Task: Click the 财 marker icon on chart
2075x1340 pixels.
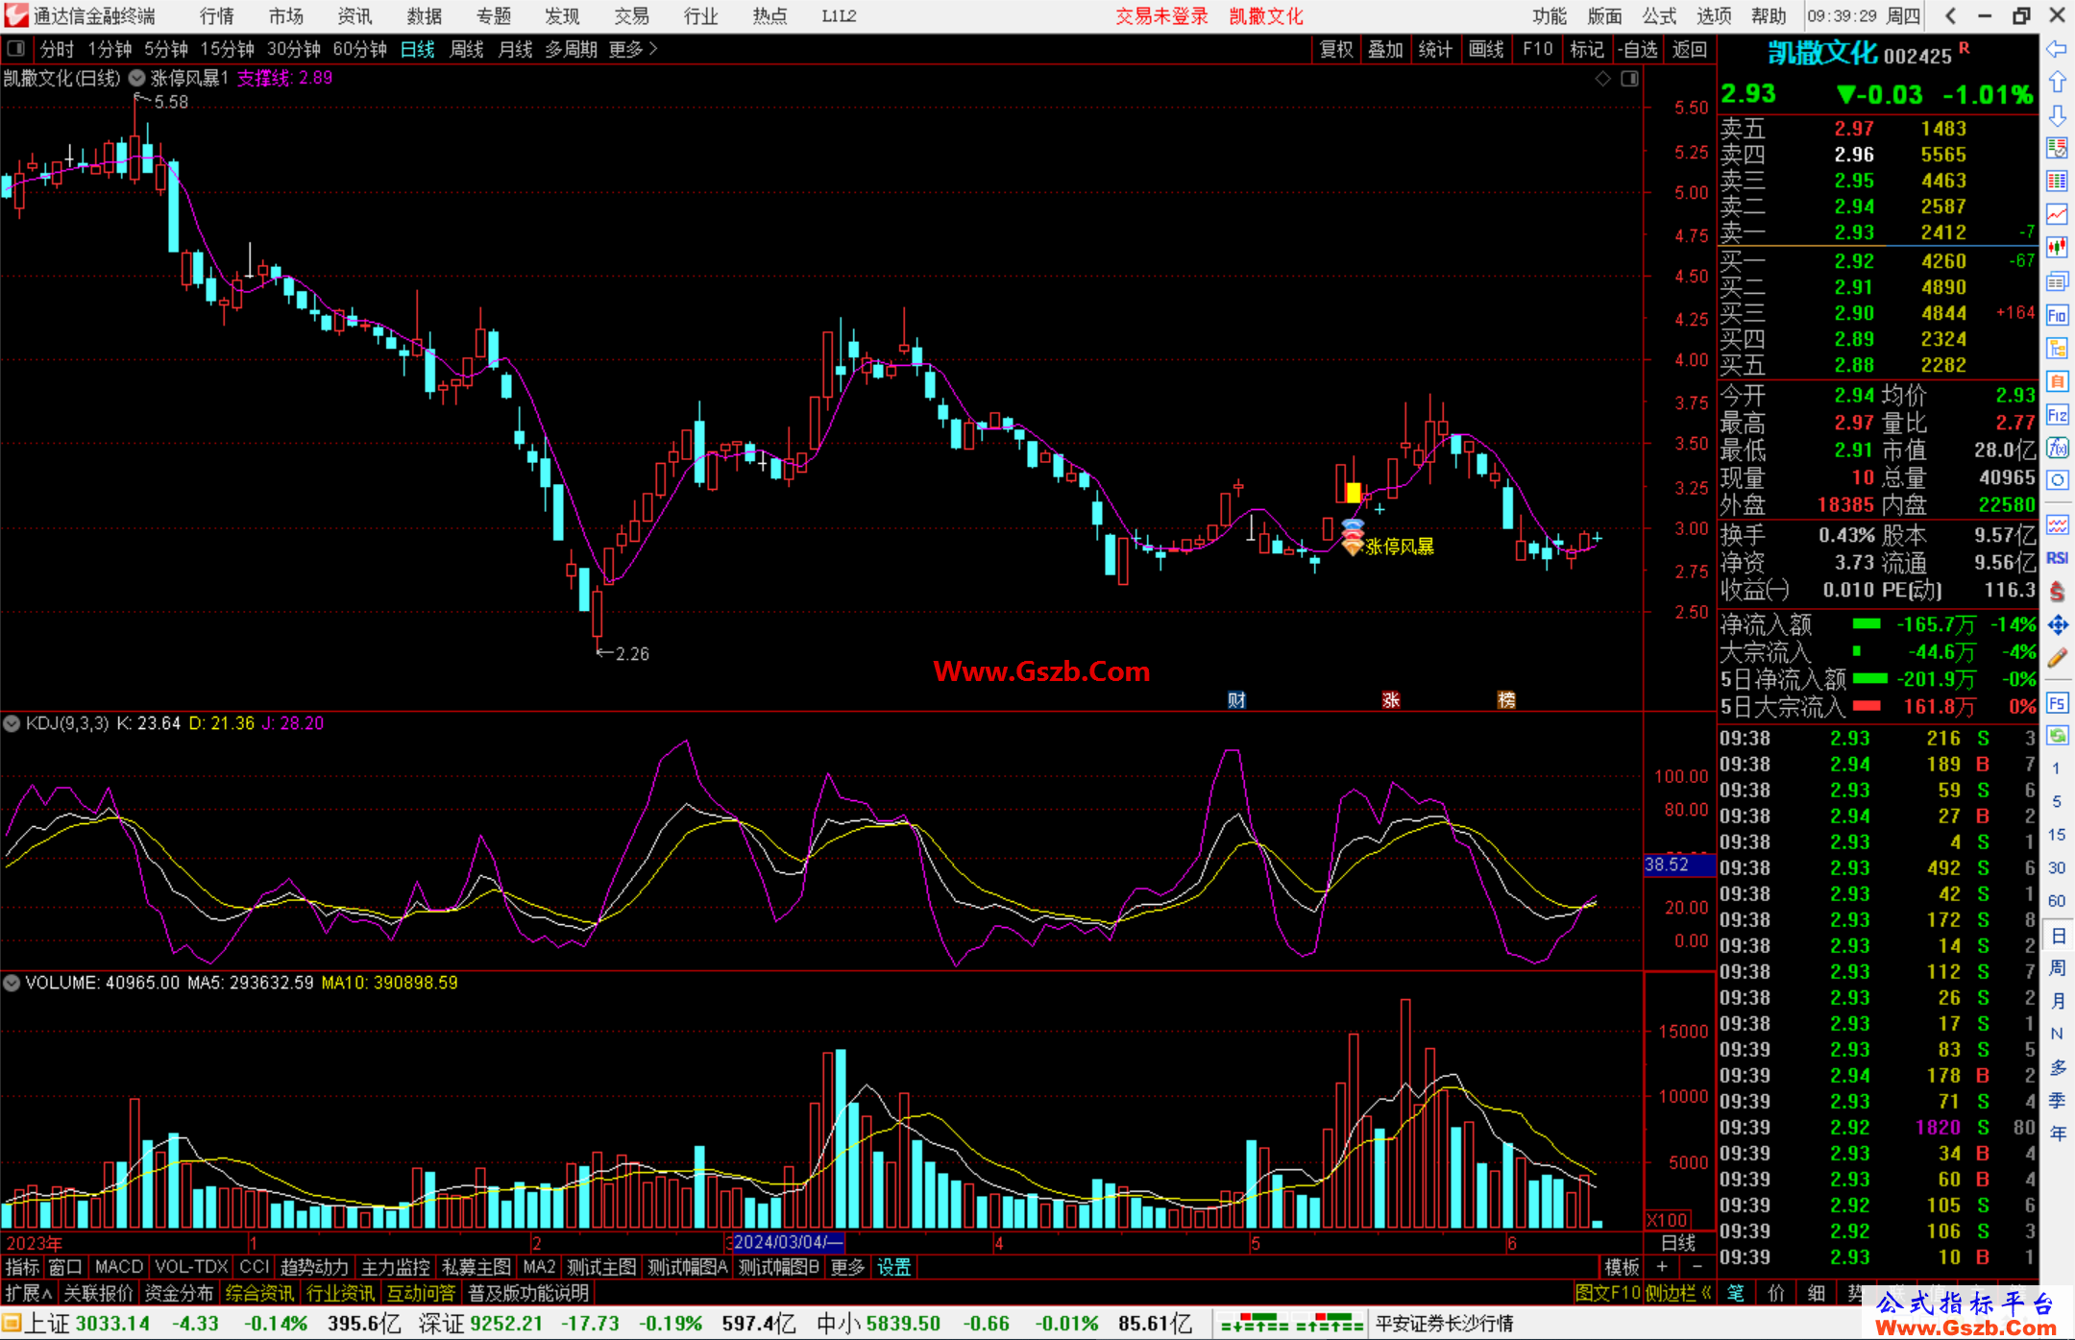Action: [1236, 700]
